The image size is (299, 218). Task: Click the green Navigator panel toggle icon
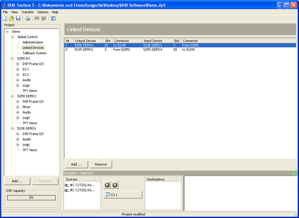[x=295, y=173]
